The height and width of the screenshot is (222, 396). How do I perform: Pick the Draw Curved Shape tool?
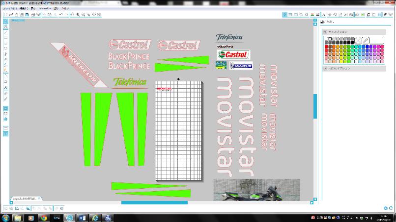click(x=5, y=59)
